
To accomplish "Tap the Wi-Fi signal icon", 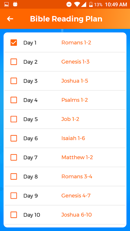I will pos(77,4).
